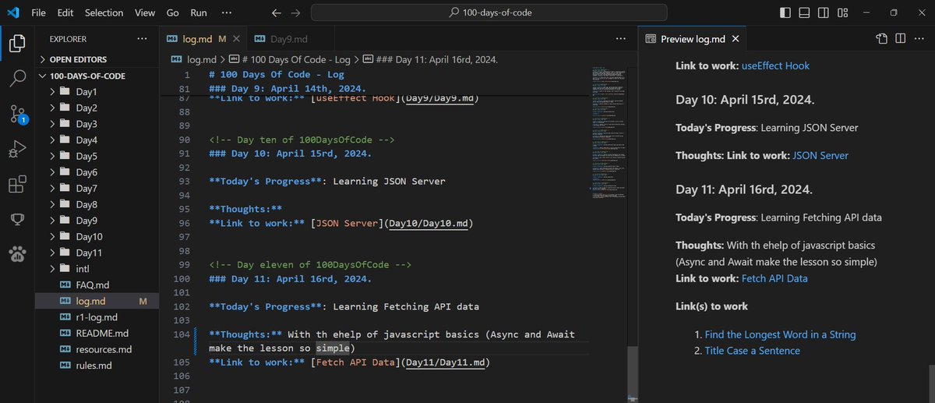The width and height of the screenshot is (935, 403).
Task: Open the Explorer view in activity bar
Action: (17, 43)
